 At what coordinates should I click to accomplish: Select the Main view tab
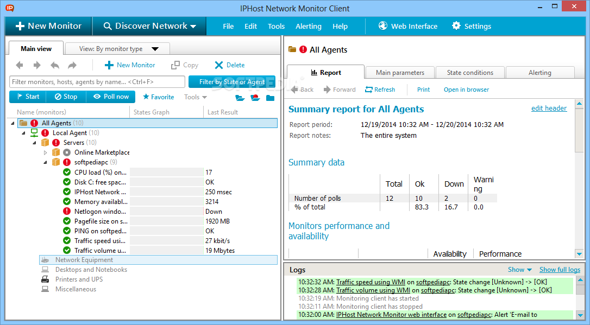coord(36,48)
